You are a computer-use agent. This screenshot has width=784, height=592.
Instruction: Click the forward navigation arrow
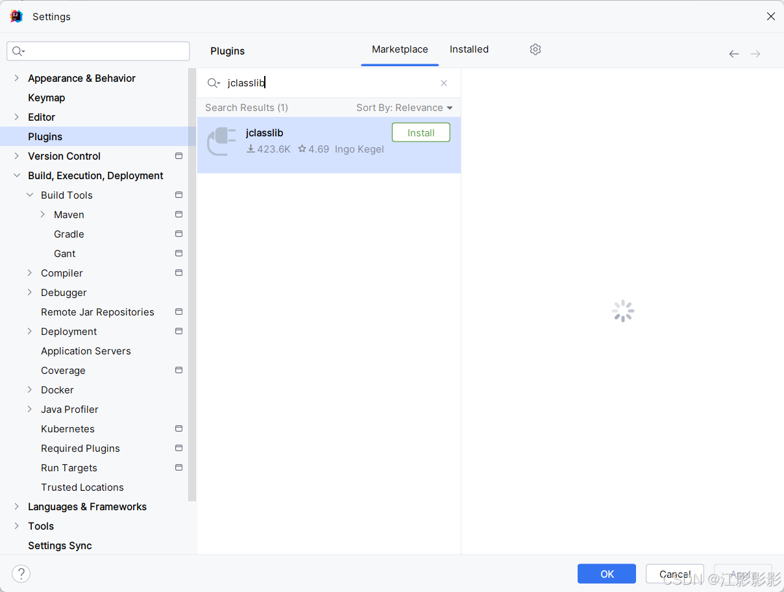755,54
